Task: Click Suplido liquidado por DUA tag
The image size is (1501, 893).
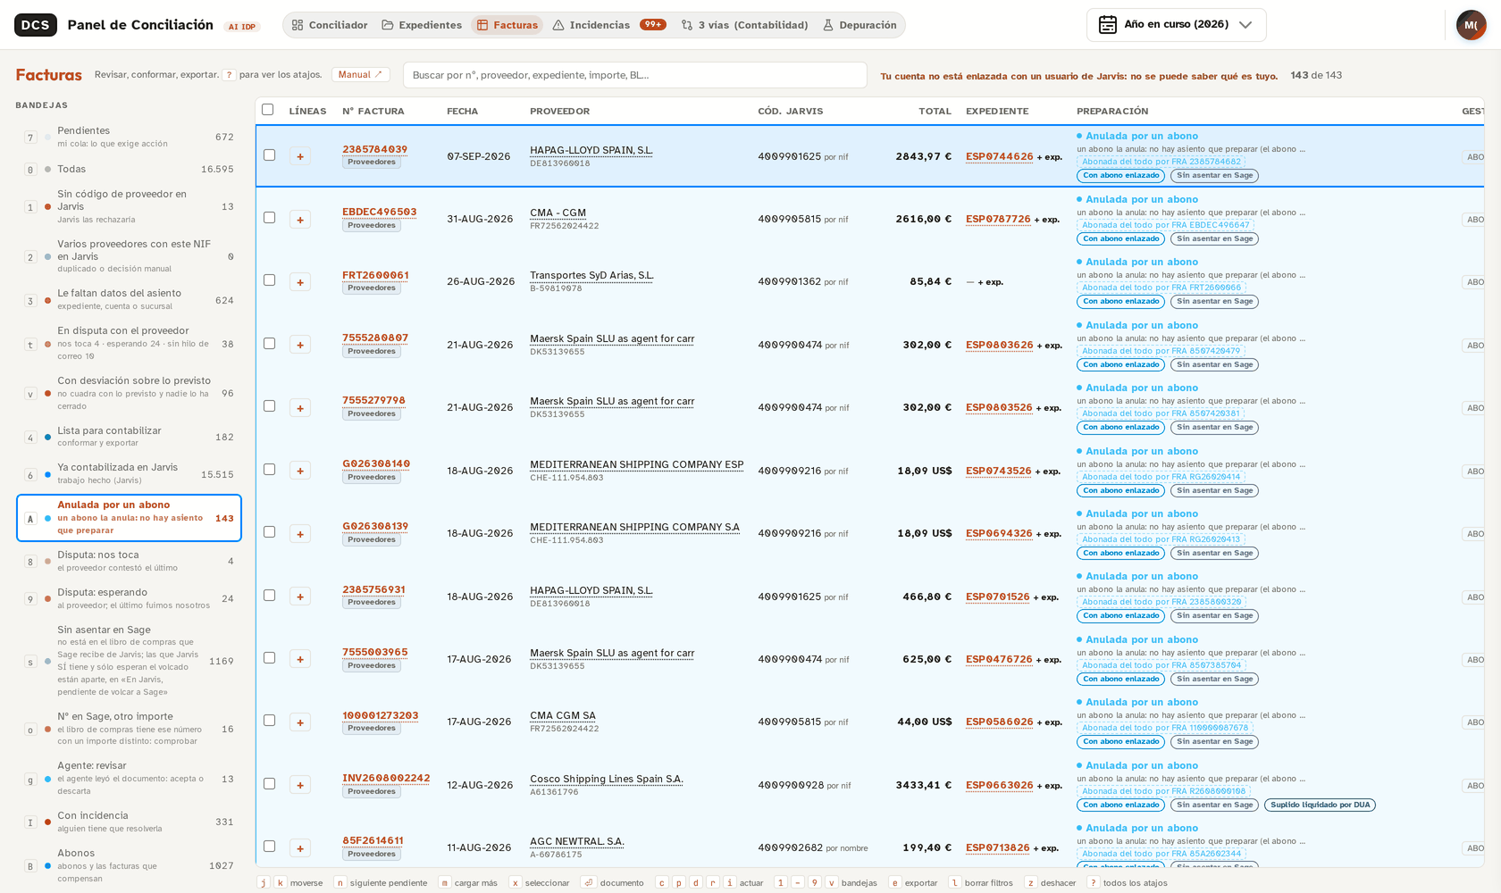Action: tap(1320, 805)
